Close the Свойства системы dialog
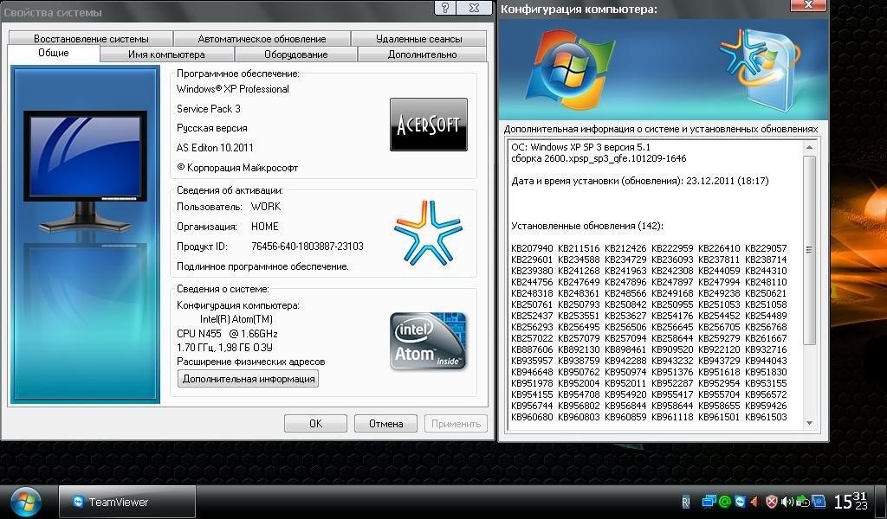Viewport: 887px width, 519px height. [x=474, y=8]
